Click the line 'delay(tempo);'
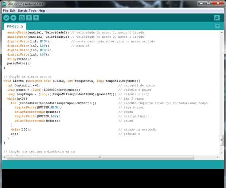The height and width of the screenshot is (188, 226). click(19, 59)
